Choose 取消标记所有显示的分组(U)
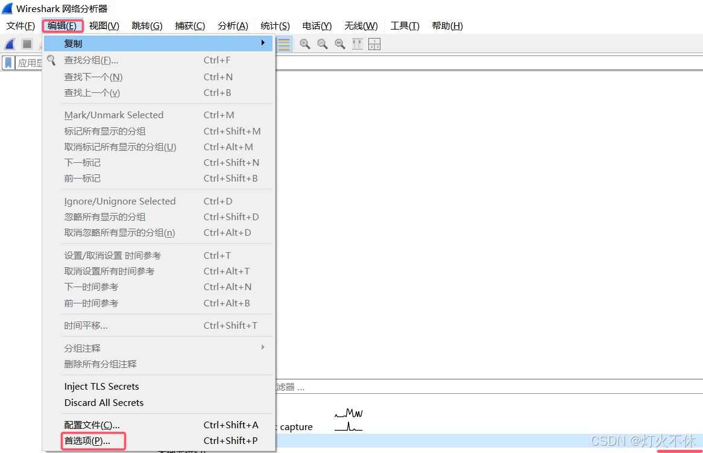This screenshot has height=453, width=703. (x=158, y=147)
